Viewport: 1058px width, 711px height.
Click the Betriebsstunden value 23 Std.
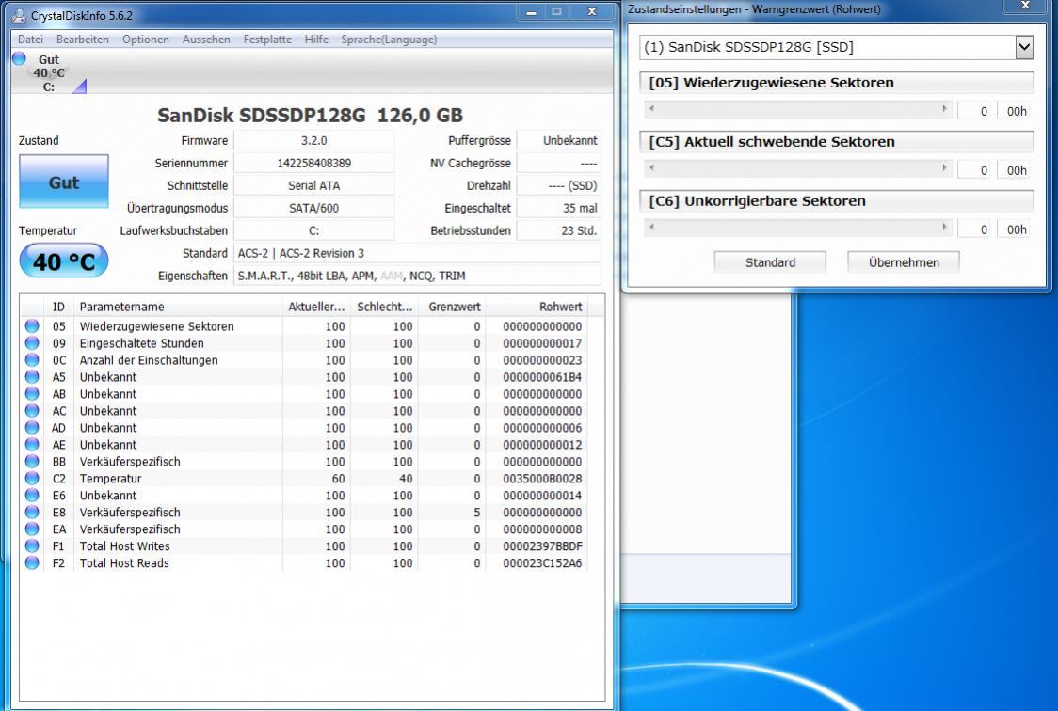coord(559,230)
